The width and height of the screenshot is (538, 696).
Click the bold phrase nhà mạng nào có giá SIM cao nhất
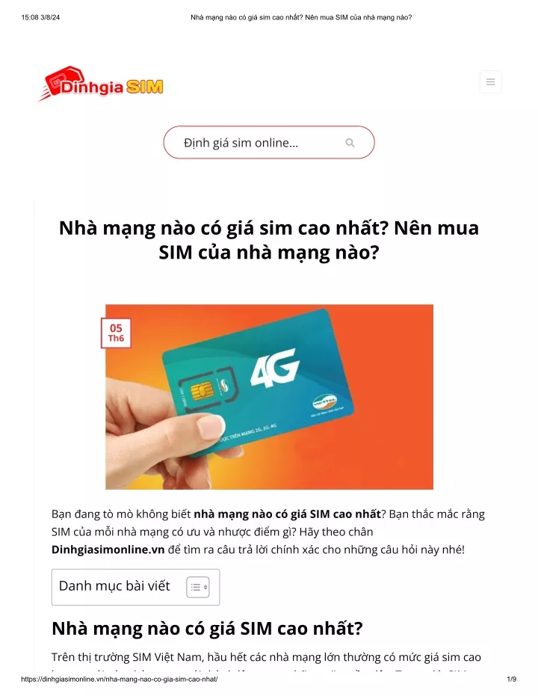pos(288,514)
